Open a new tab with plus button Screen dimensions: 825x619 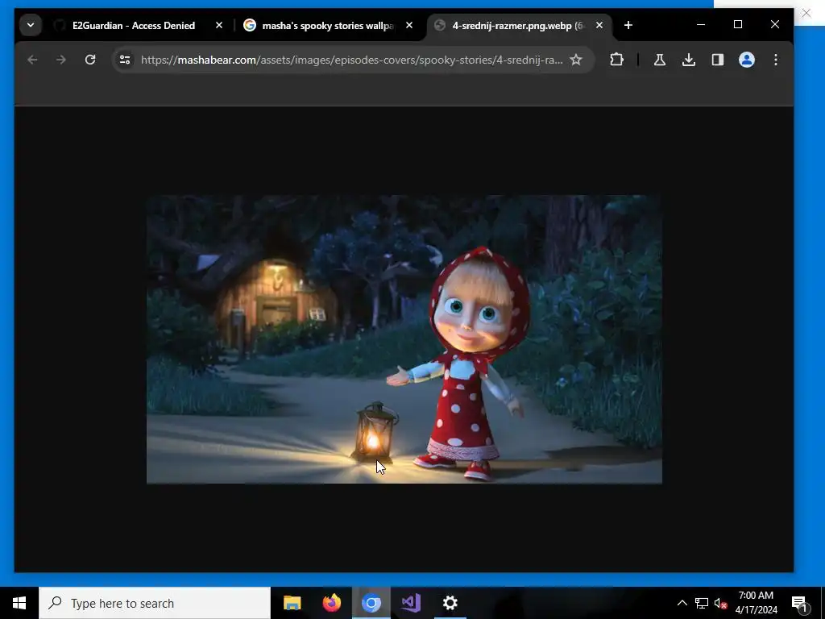pos(628,25)
